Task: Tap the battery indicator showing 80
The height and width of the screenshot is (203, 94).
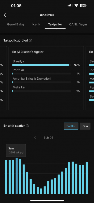Action: coord(83,6)
